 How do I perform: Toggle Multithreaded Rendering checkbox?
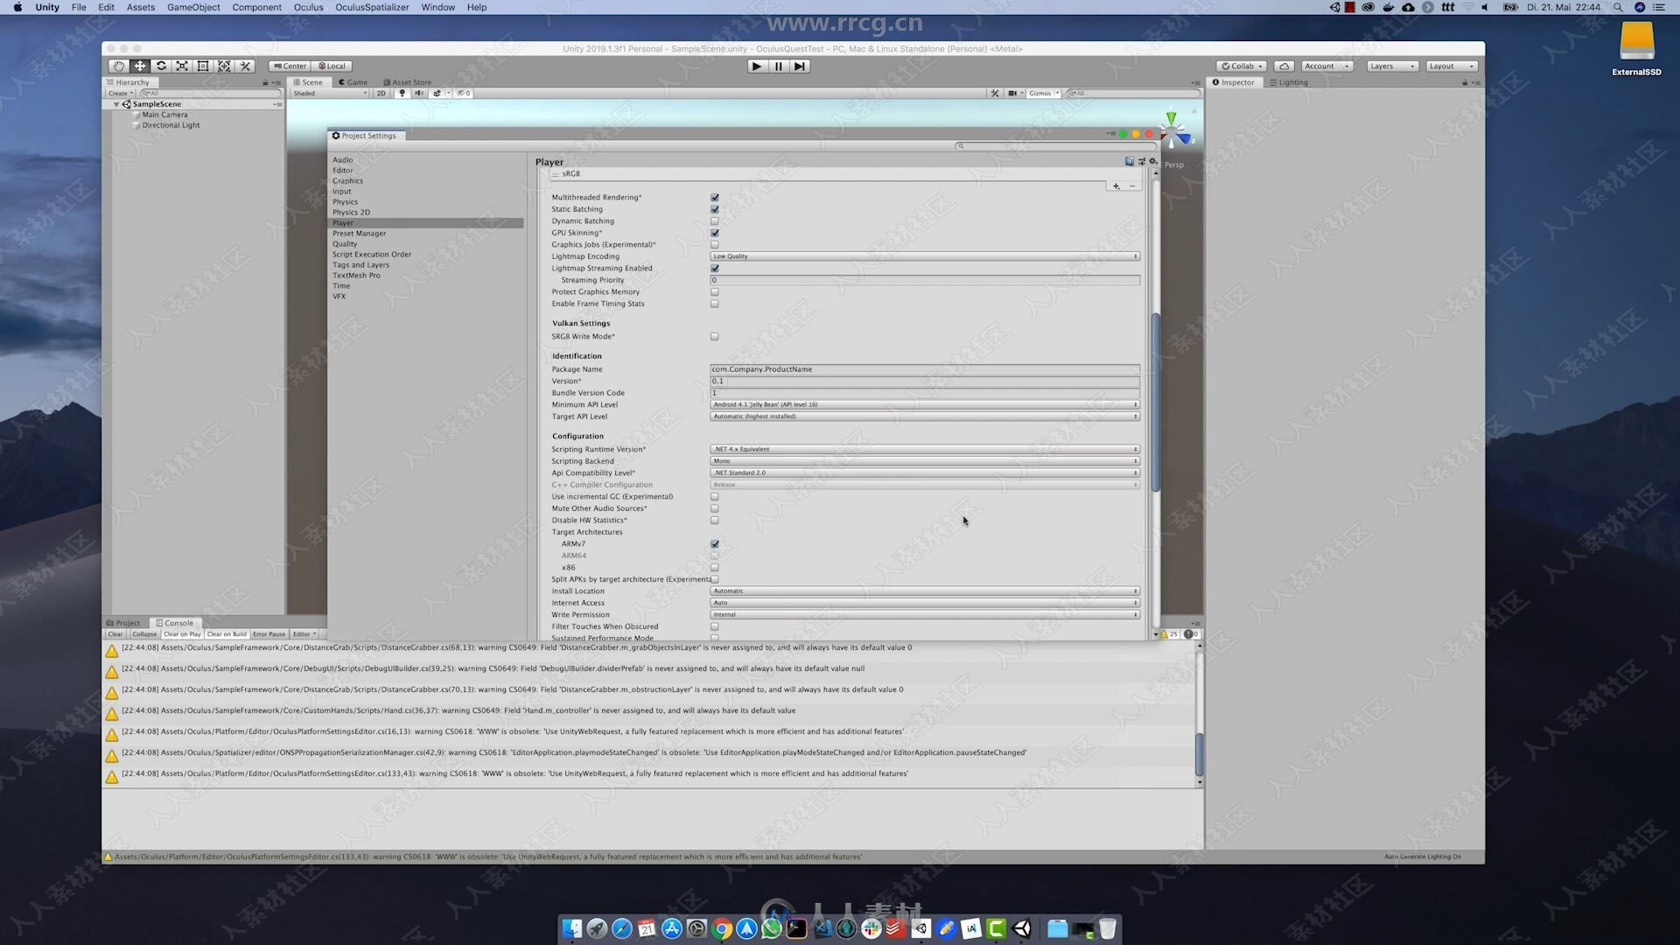tap(715, 198)
